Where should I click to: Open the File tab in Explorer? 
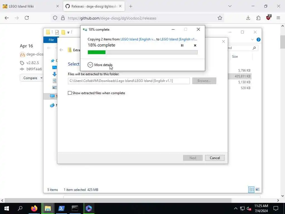pyautogui.click(x=51, y=40)
